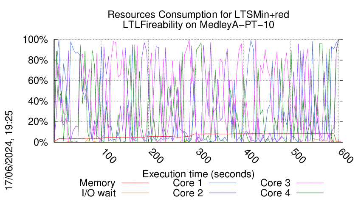Click the Core 2 legend label
361x201 pixels.
click(188, 193)
